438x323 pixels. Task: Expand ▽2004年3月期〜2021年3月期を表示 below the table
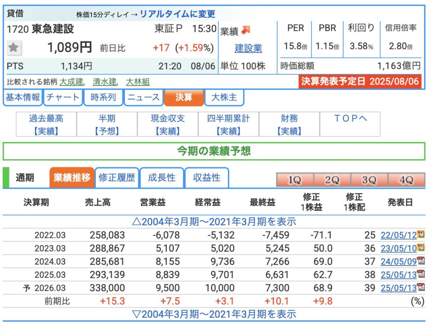pos(214,314)
